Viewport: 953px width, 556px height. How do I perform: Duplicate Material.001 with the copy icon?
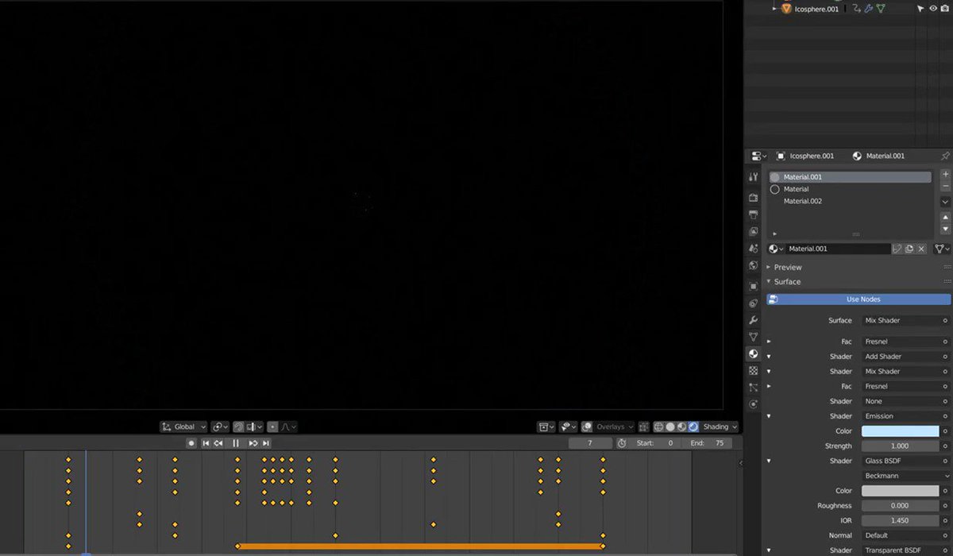click(x=909, y=249)
